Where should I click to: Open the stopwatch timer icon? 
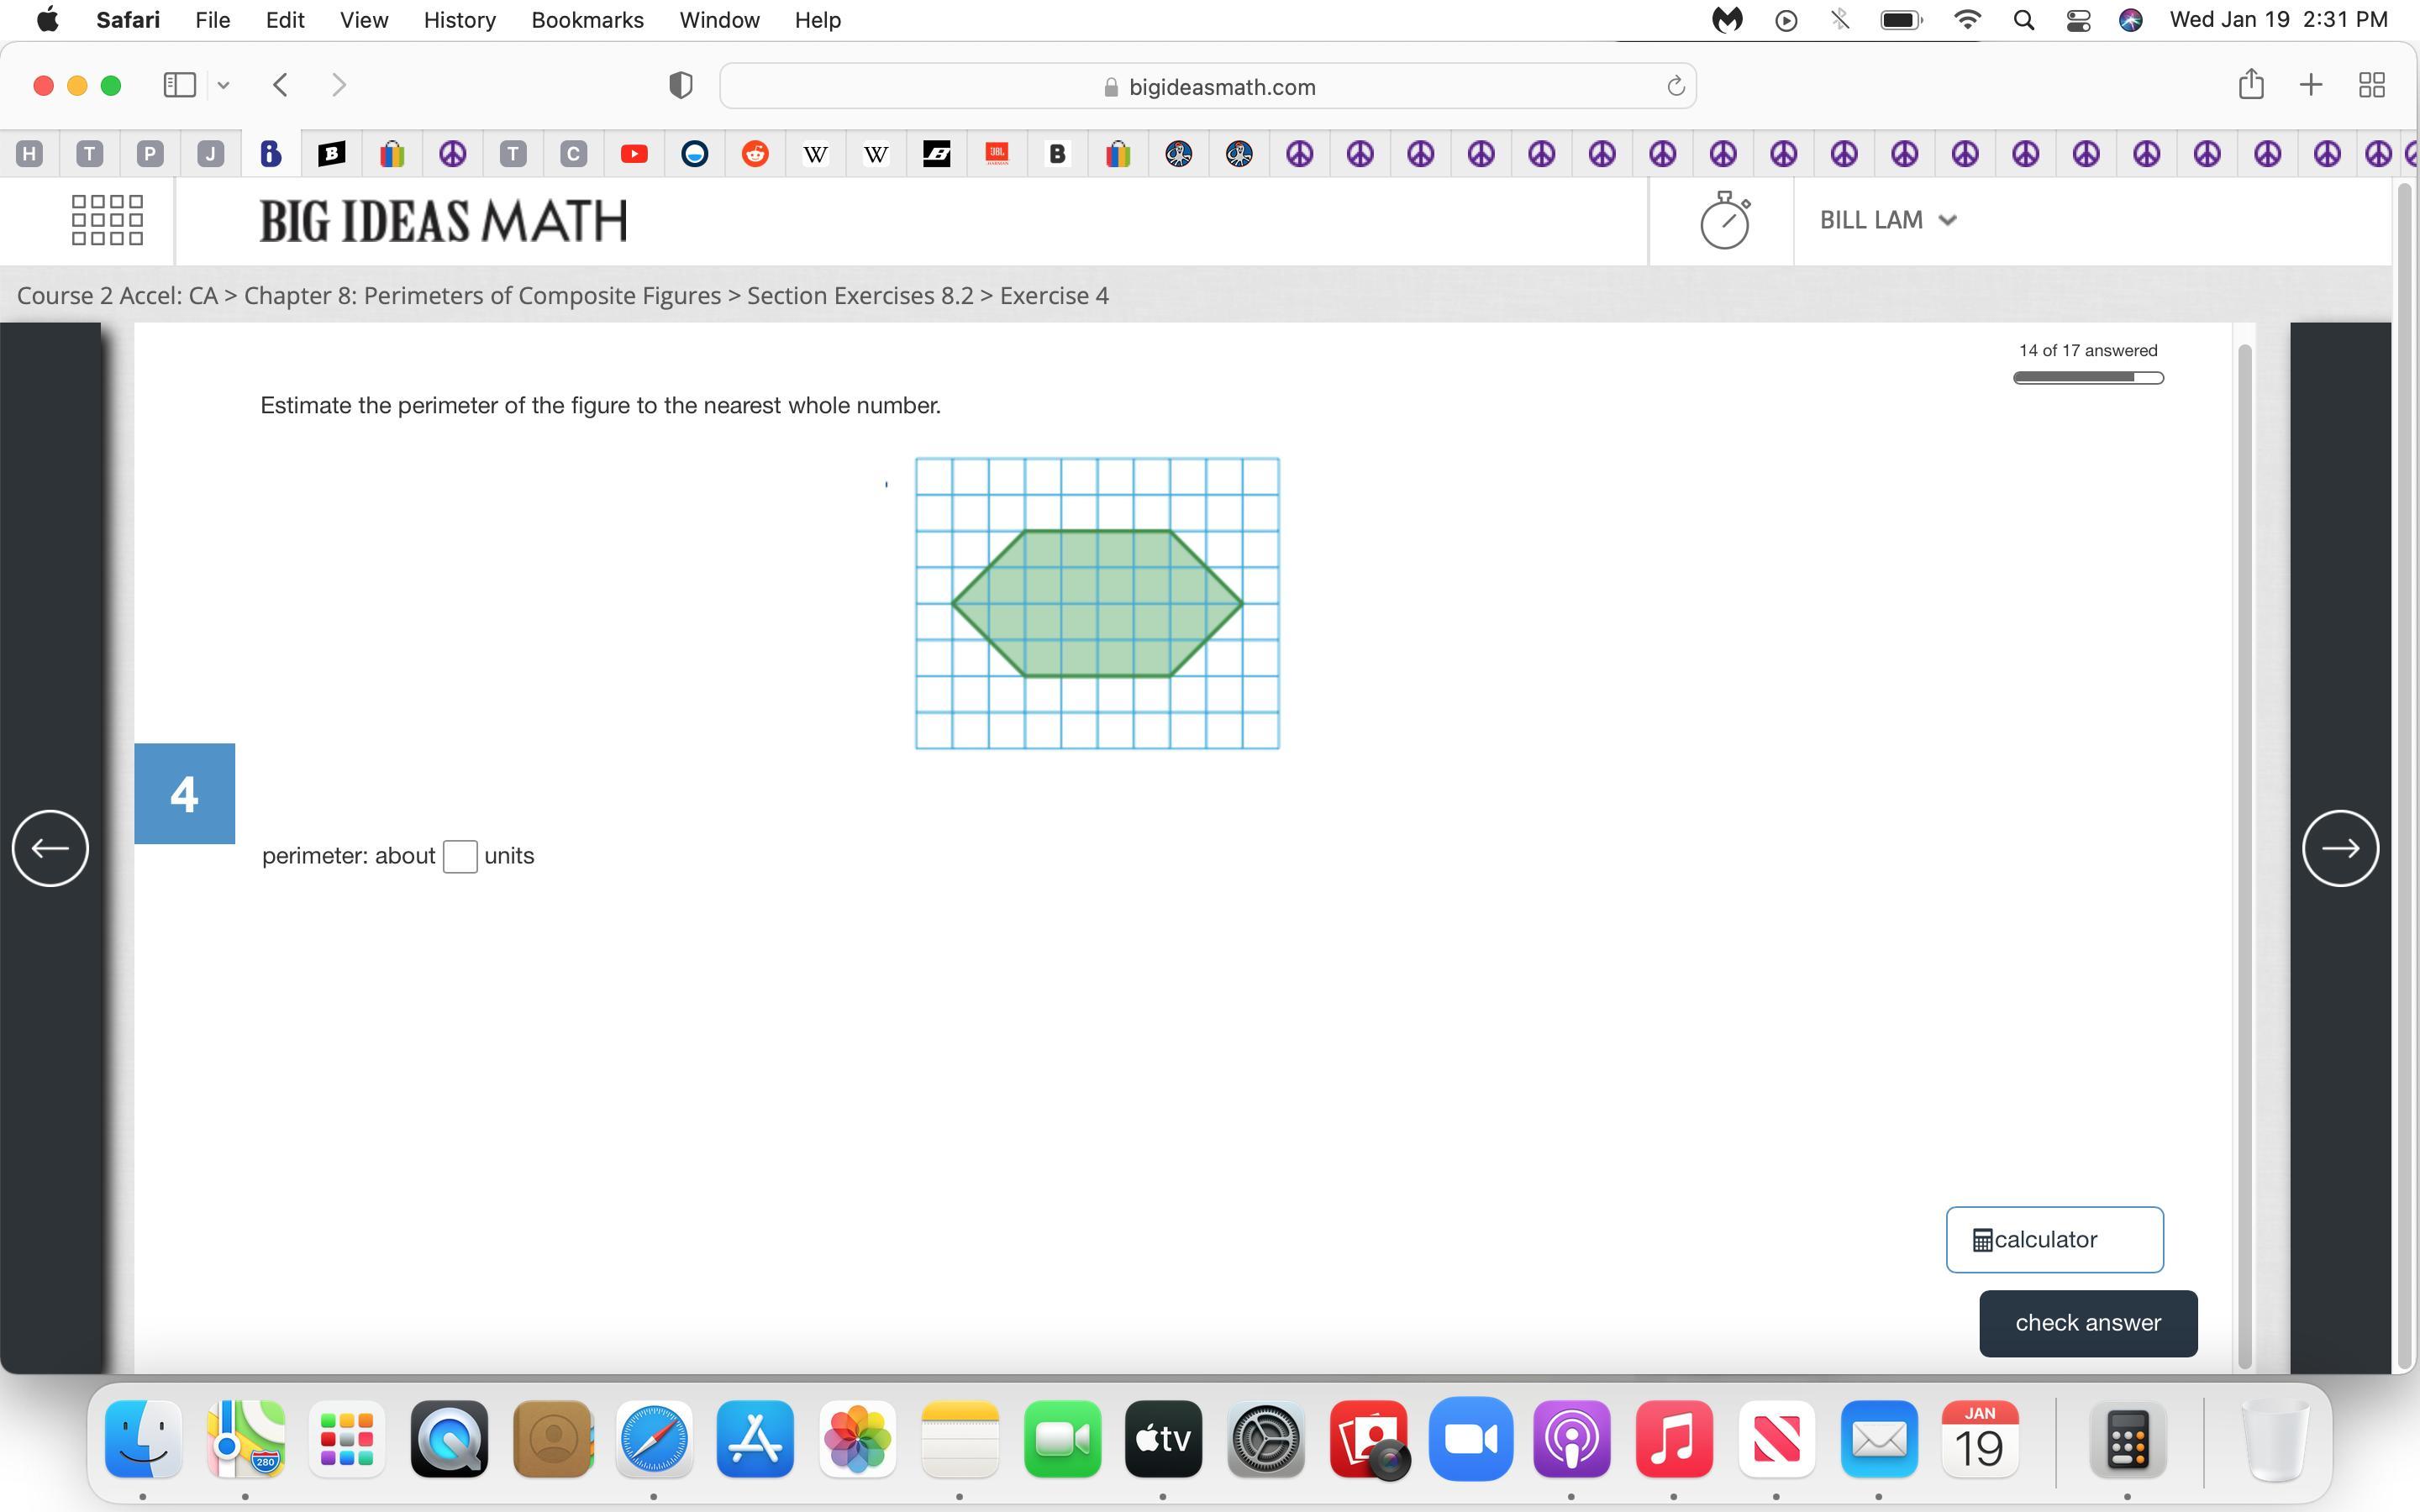tap(1724, 220)
